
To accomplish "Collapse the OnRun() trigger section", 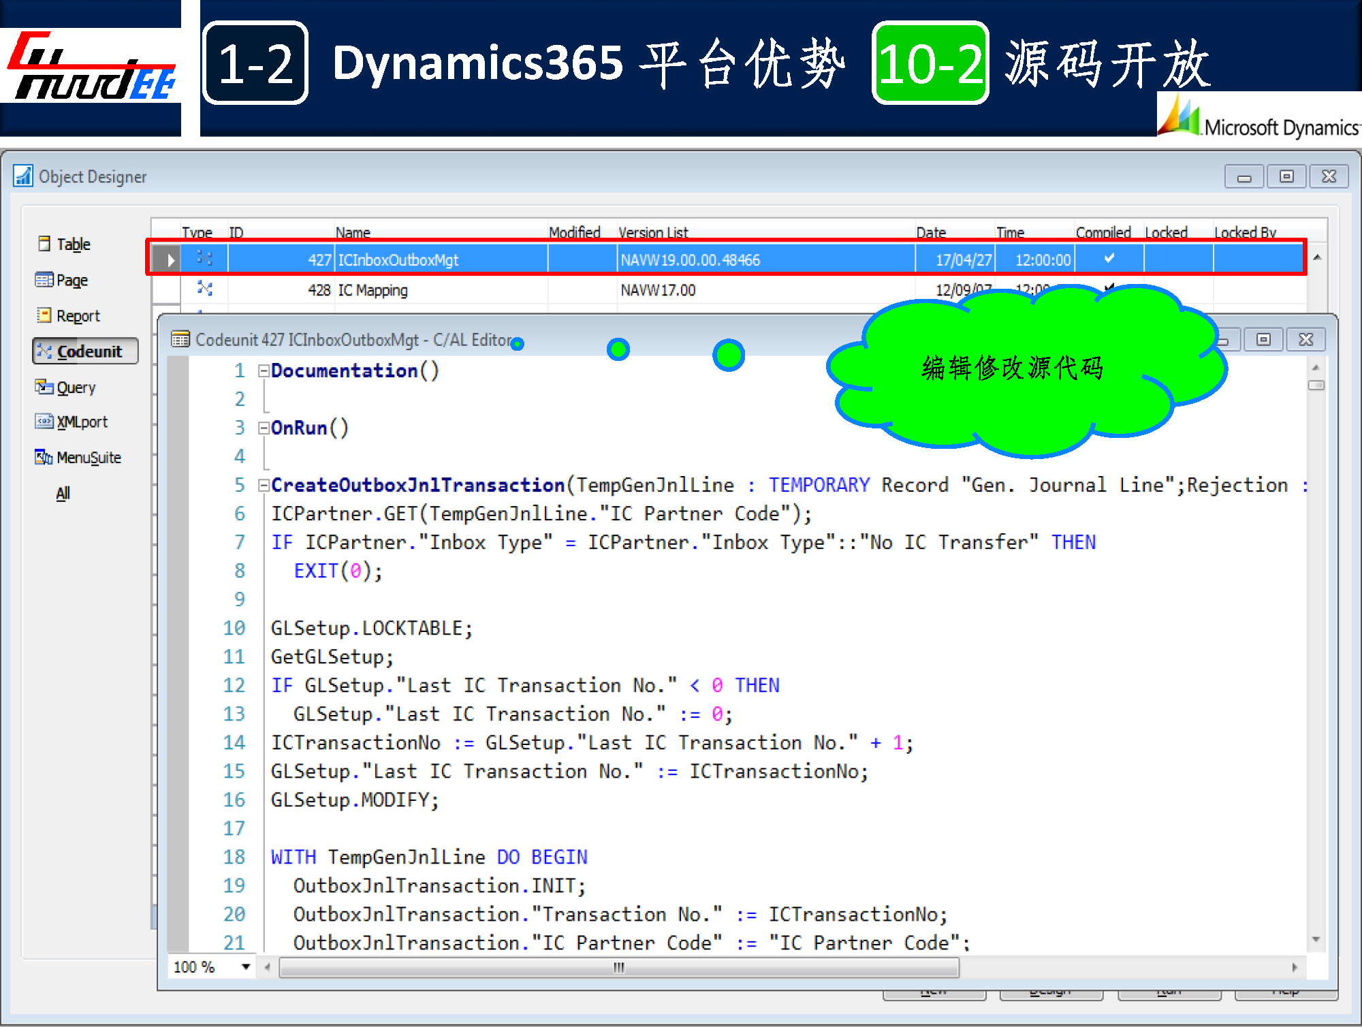I will coord(263,428).
